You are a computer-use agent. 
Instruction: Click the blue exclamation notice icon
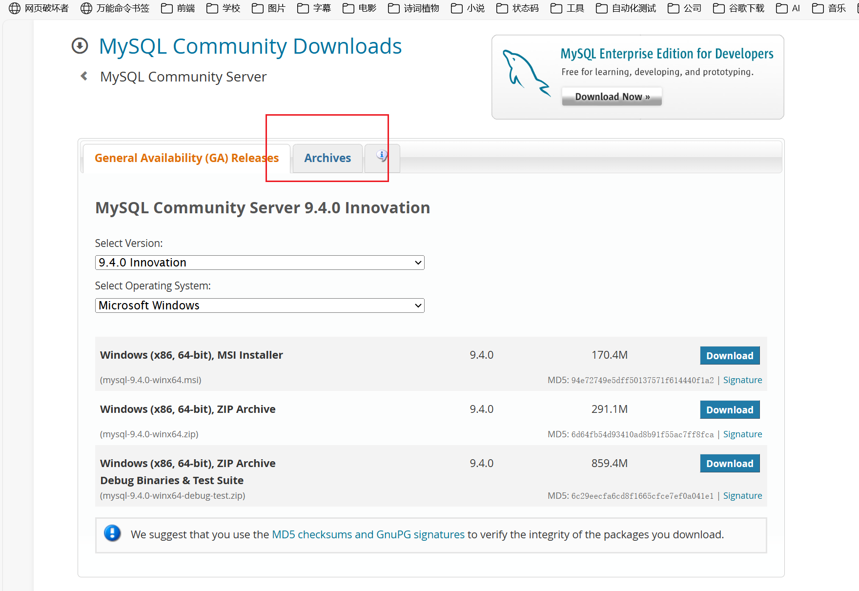coord(112,533)
